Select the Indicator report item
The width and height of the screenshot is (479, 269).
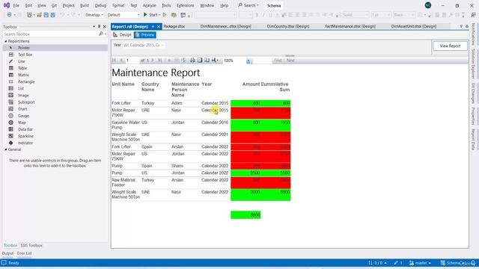pos(55,143)
